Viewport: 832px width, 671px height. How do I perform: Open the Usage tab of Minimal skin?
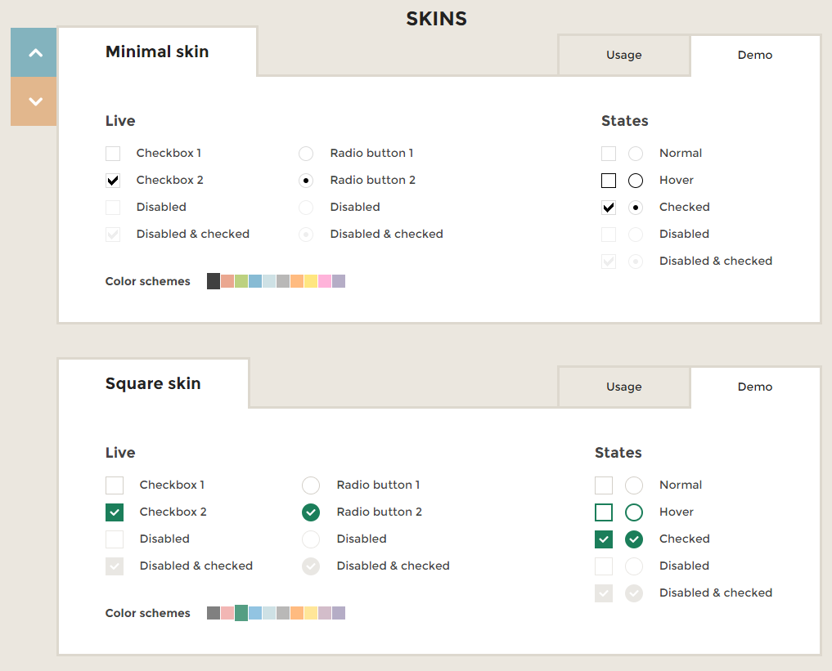pos(624,55)
